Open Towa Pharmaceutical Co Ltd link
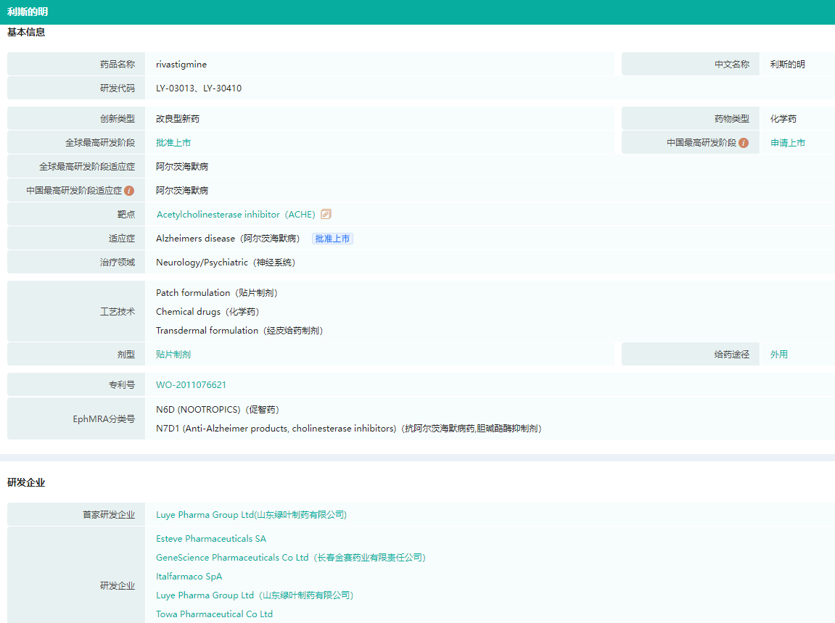The height and width of the screenshot is (623, 835). (x=214, y=614)
